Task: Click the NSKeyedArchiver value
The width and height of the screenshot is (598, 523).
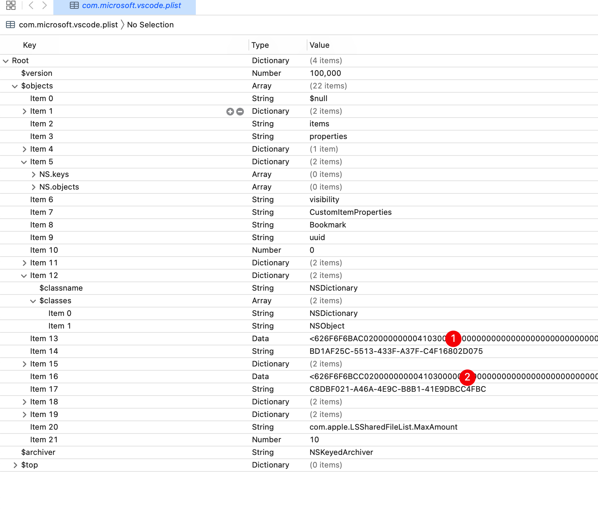Action: tap(341, 452)
